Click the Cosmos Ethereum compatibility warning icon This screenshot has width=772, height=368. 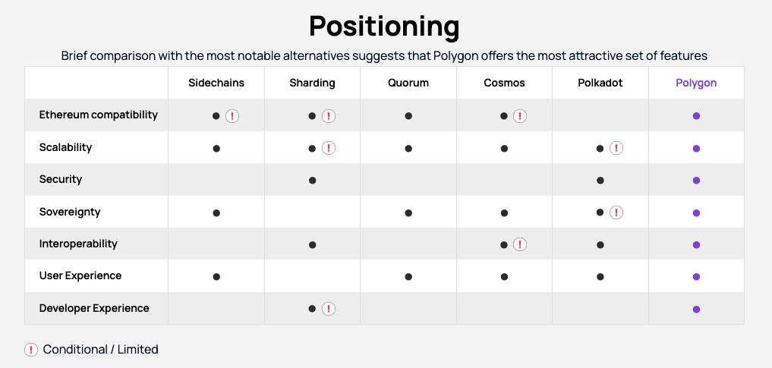(520, 116)
